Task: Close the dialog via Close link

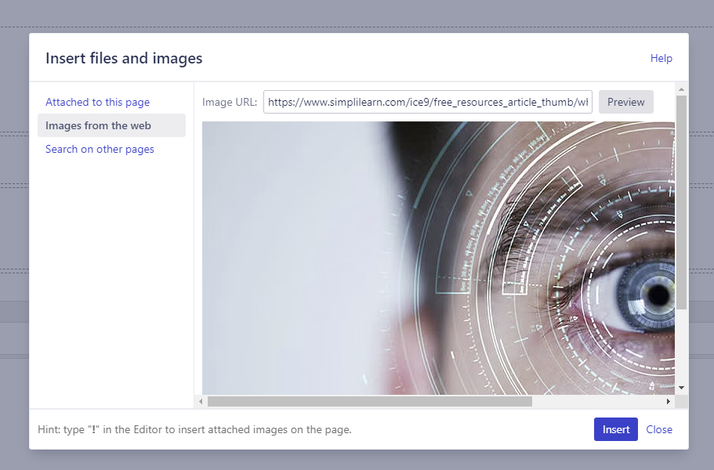Action: [x=659, y=429]
